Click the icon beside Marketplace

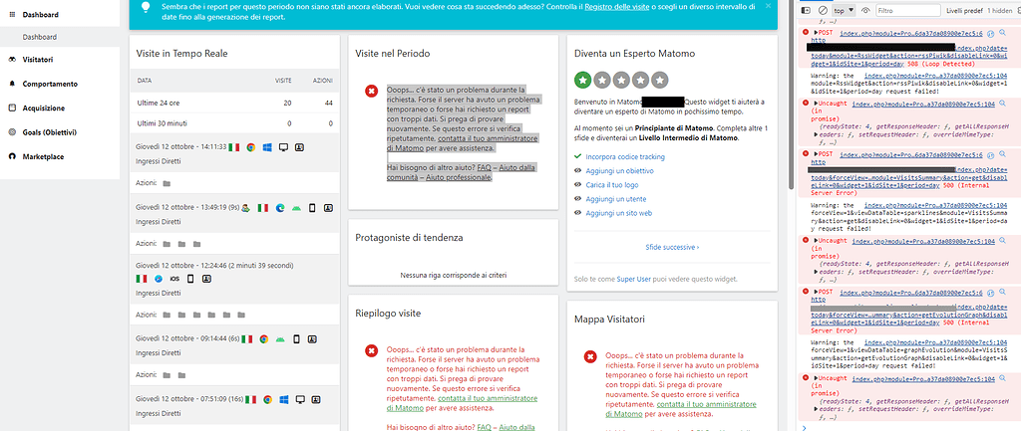point(12,156)
